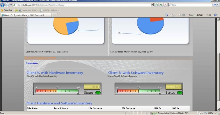Expand the address bar history dropdown

[152, 5]
